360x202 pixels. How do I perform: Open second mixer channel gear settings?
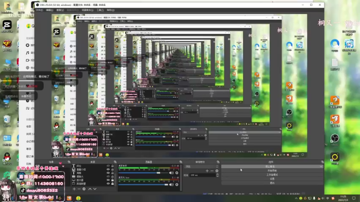(177, 184)
